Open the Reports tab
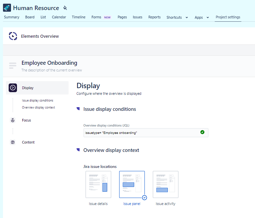Image resolution: width=255 pixels, height=218 pixels. (x=154, y=17)
